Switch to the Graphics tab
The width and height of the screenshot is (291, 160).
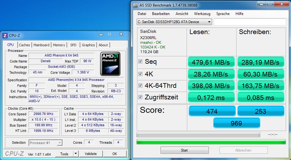pos(88,45)
